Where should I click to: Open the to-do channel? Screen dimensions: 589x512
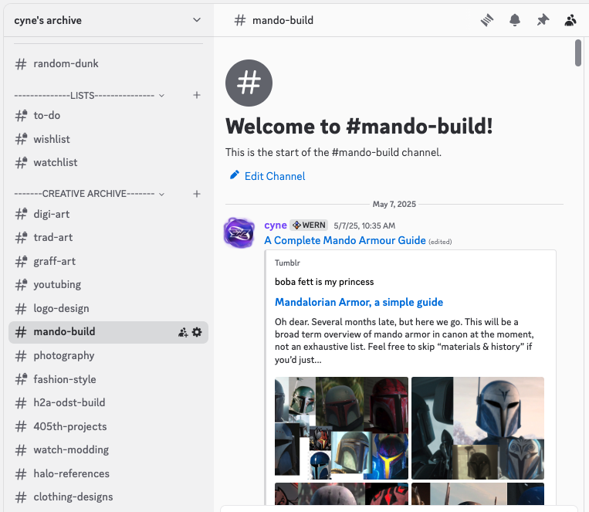[108, 115]
